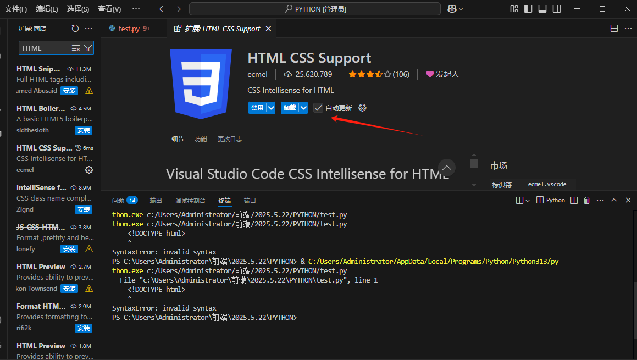This screenshot has height=360, width=637.
Task: Close the terminal panel
Action: [628, 200]
